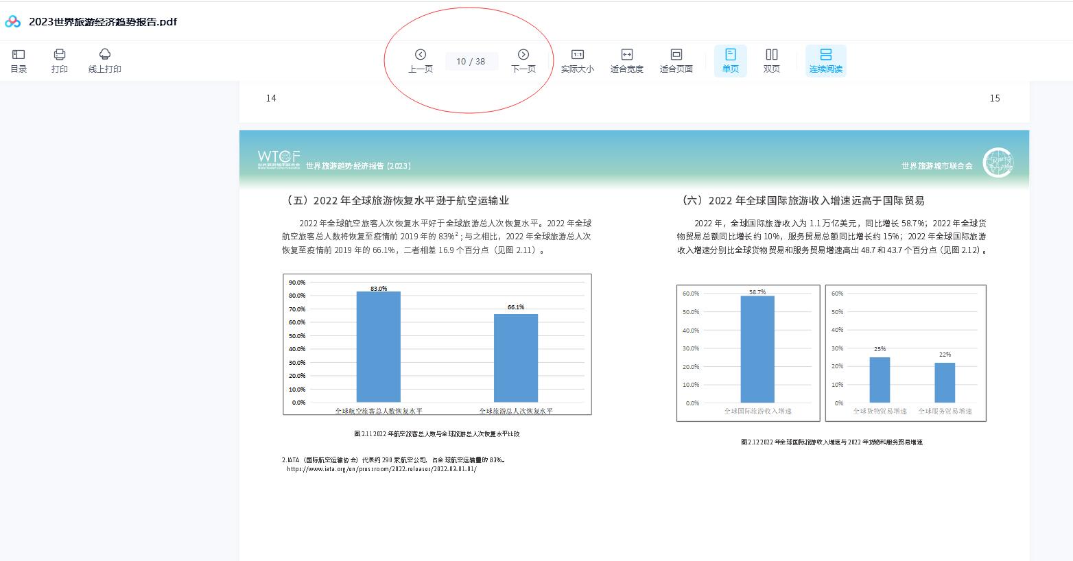Screen dimensions: 1073x561
Task: Set zoom to 实际大小 actual size
Action: 578,60
